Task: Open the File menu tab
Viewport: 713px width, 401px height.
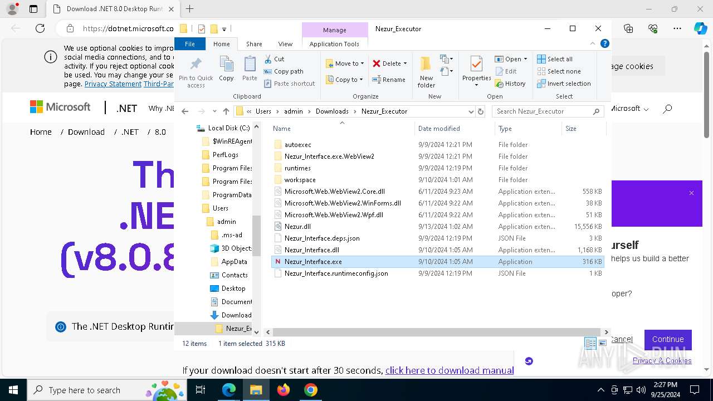Action: 190,44
